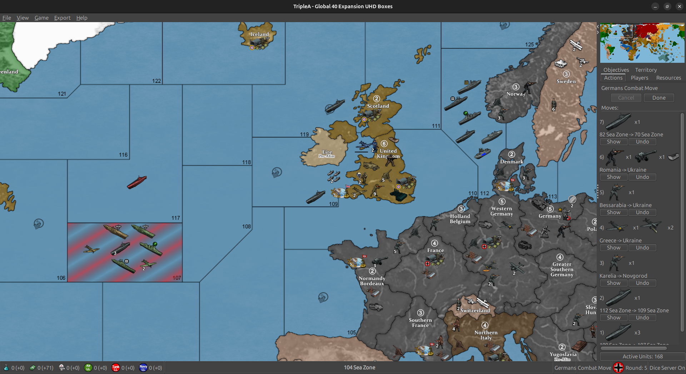Switch to the Resources tab
The height and width of the screenshot is (374, 686).
(x=668, y=78)
